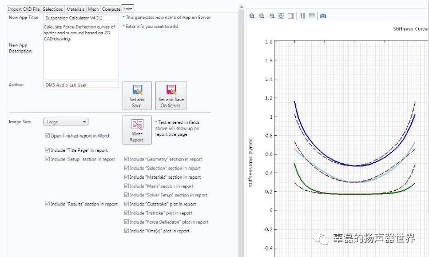429x257 pixels.
Task: Click into the Author text field
Action: (x=81, y=85)
